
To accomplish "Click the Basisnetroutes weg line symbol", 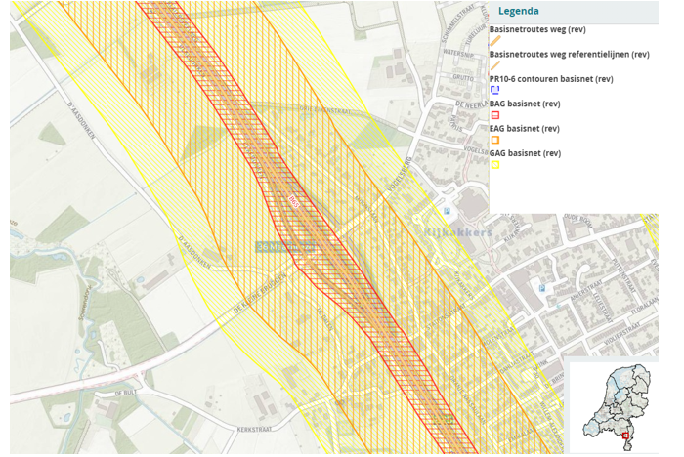I will [x=495, y=41].
